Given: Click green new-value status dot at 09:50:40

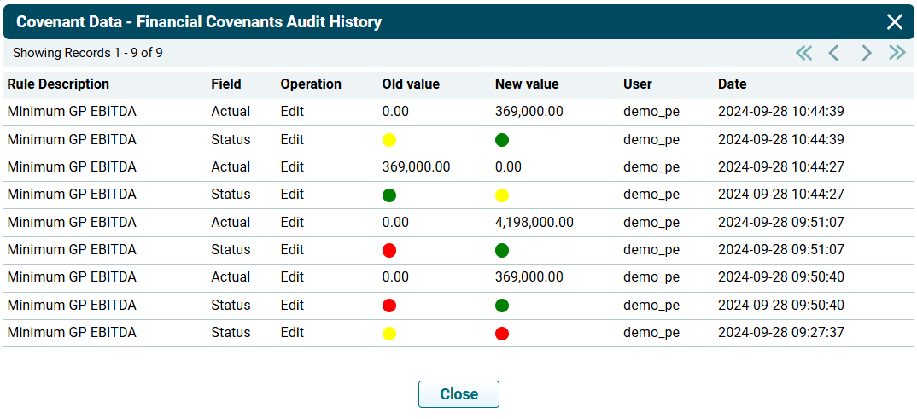Looking at the screenshot, I should (502, 306).
